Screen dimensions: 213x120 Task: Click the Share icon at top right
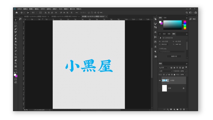196,13
